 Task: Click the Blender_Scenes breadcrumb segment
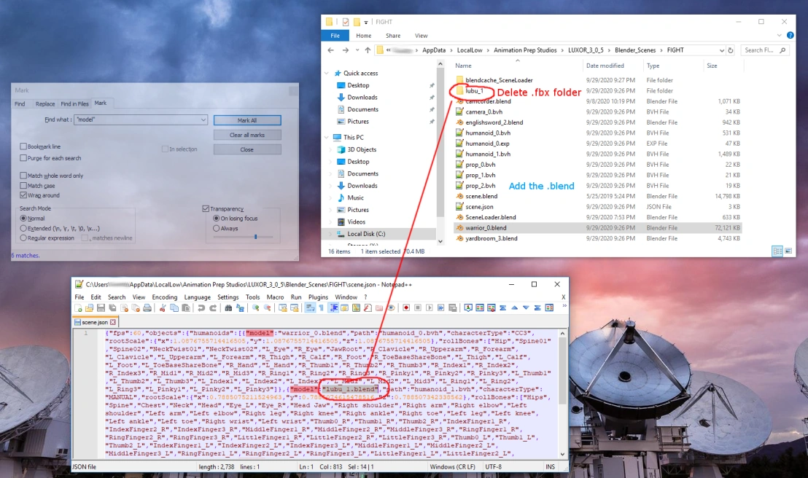pos(635,50)
